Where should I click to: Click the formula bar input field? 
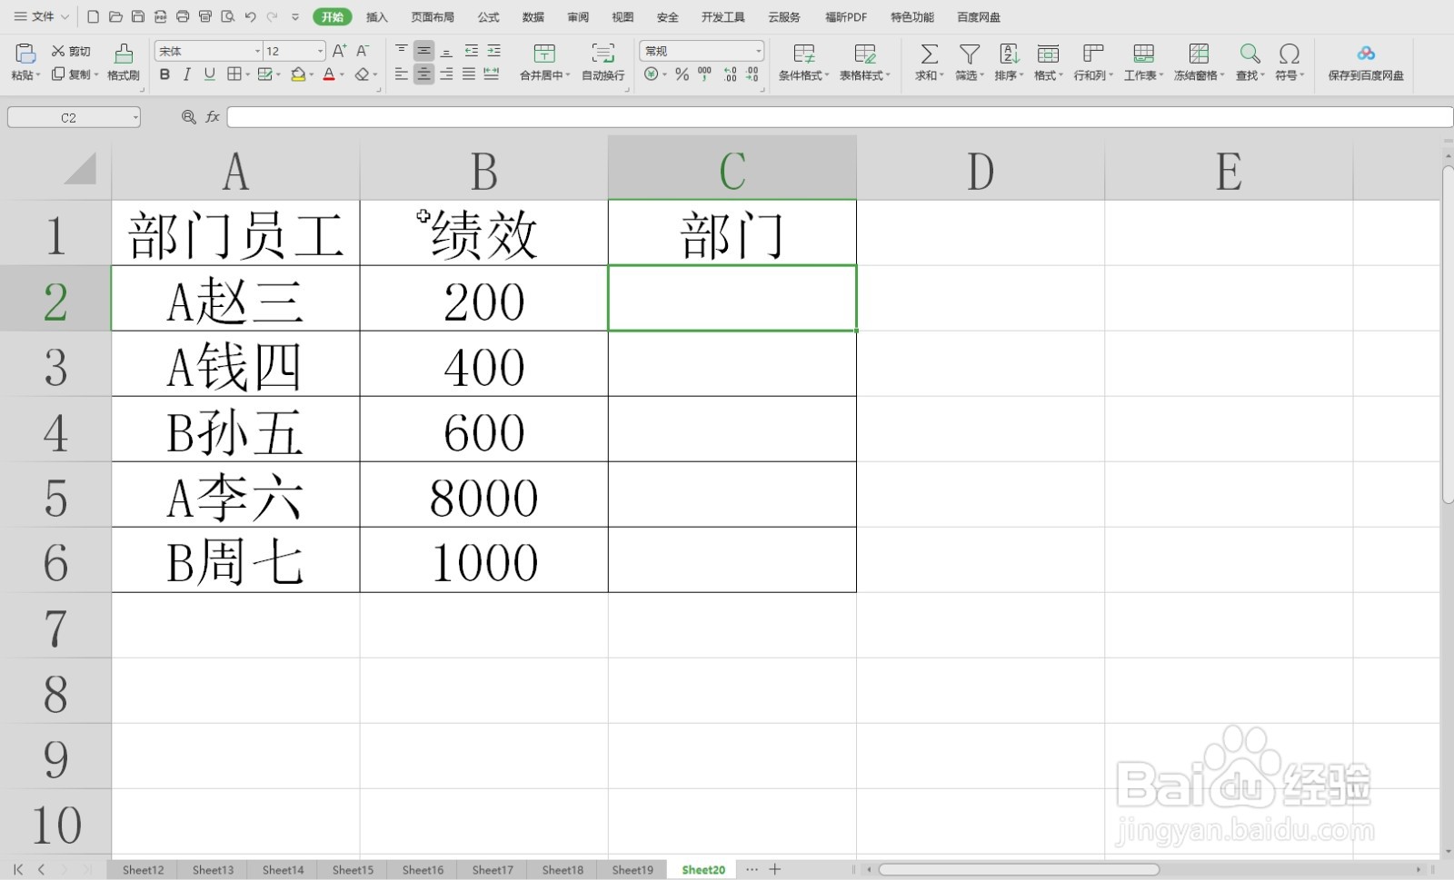pyautogui.click(x=840, y=117)
